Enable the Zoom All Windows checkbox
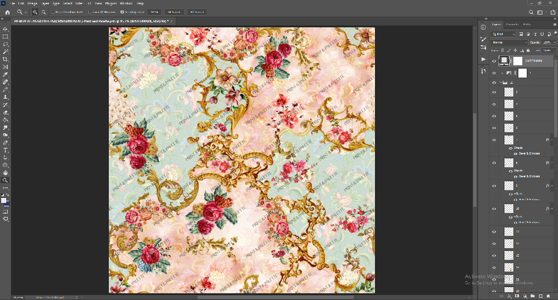Image resolution: width=558 pixels, height=300 pixels. pos(90,12)
